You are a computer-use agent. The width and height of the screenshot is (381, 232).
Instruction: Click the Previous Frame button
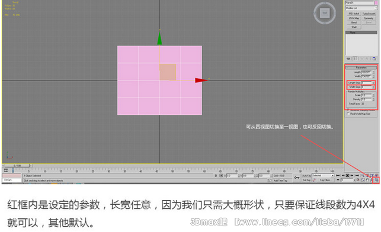(x=343, y=175)
